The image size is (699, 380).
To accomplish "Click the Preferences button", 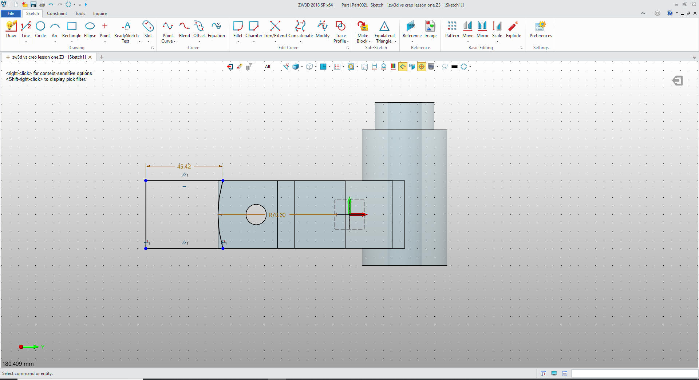I will 541,29.
